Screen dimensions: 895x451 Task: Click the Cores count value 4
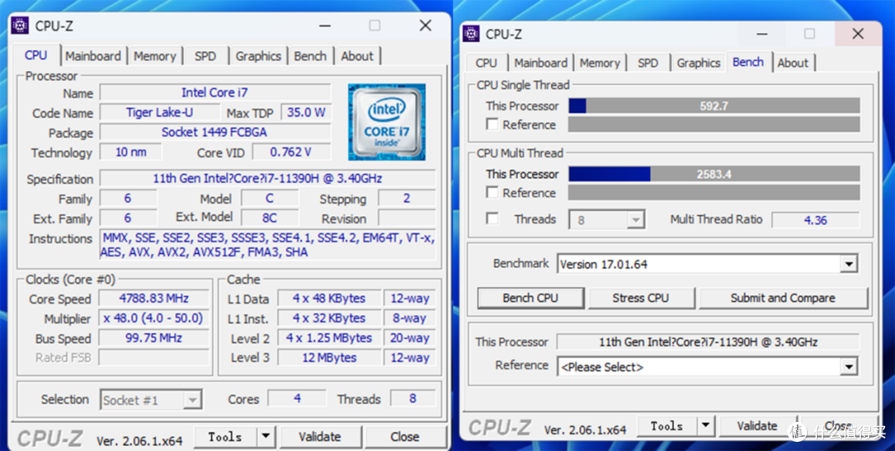click(298, 399)
